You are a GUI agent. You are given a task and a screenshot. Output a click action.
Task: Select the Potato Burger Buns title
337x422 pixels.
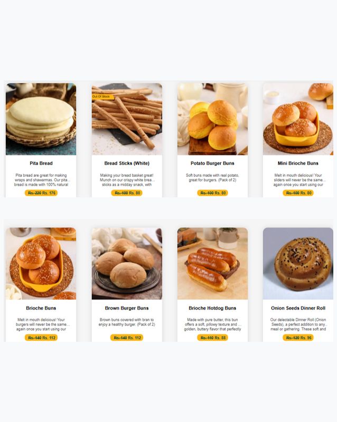pos(212,163)
